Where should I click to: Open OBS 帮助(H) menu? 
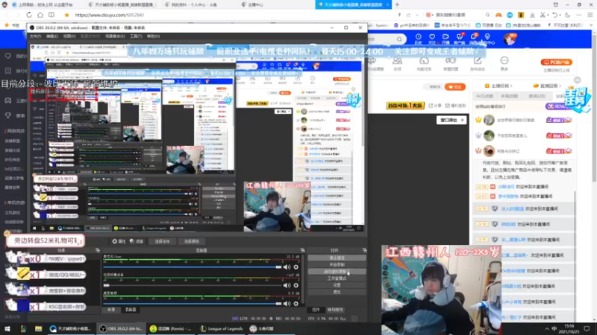coord(153,36)
